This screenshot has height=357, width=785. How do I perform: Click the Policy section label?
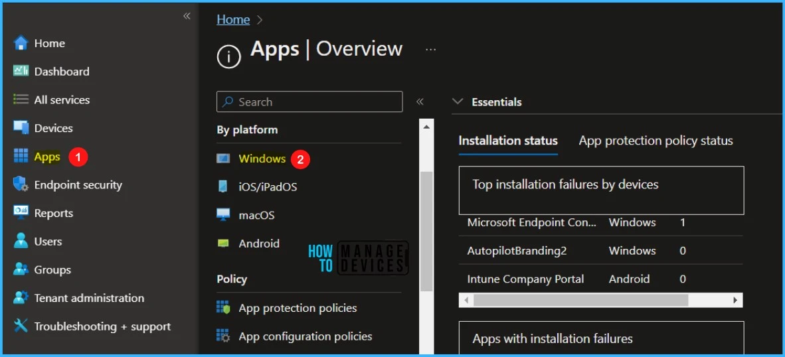[x=232, y=279]
